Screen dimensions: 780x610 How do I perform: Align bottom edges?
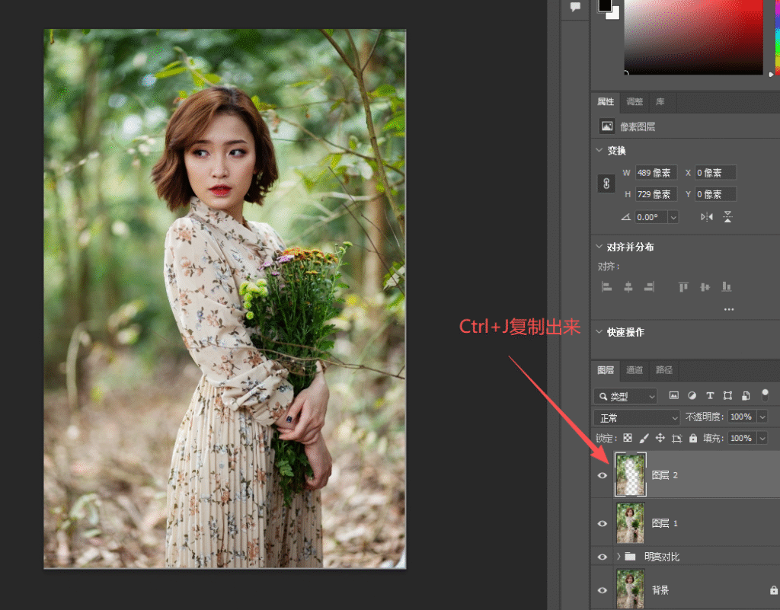[x=726, y=287]
